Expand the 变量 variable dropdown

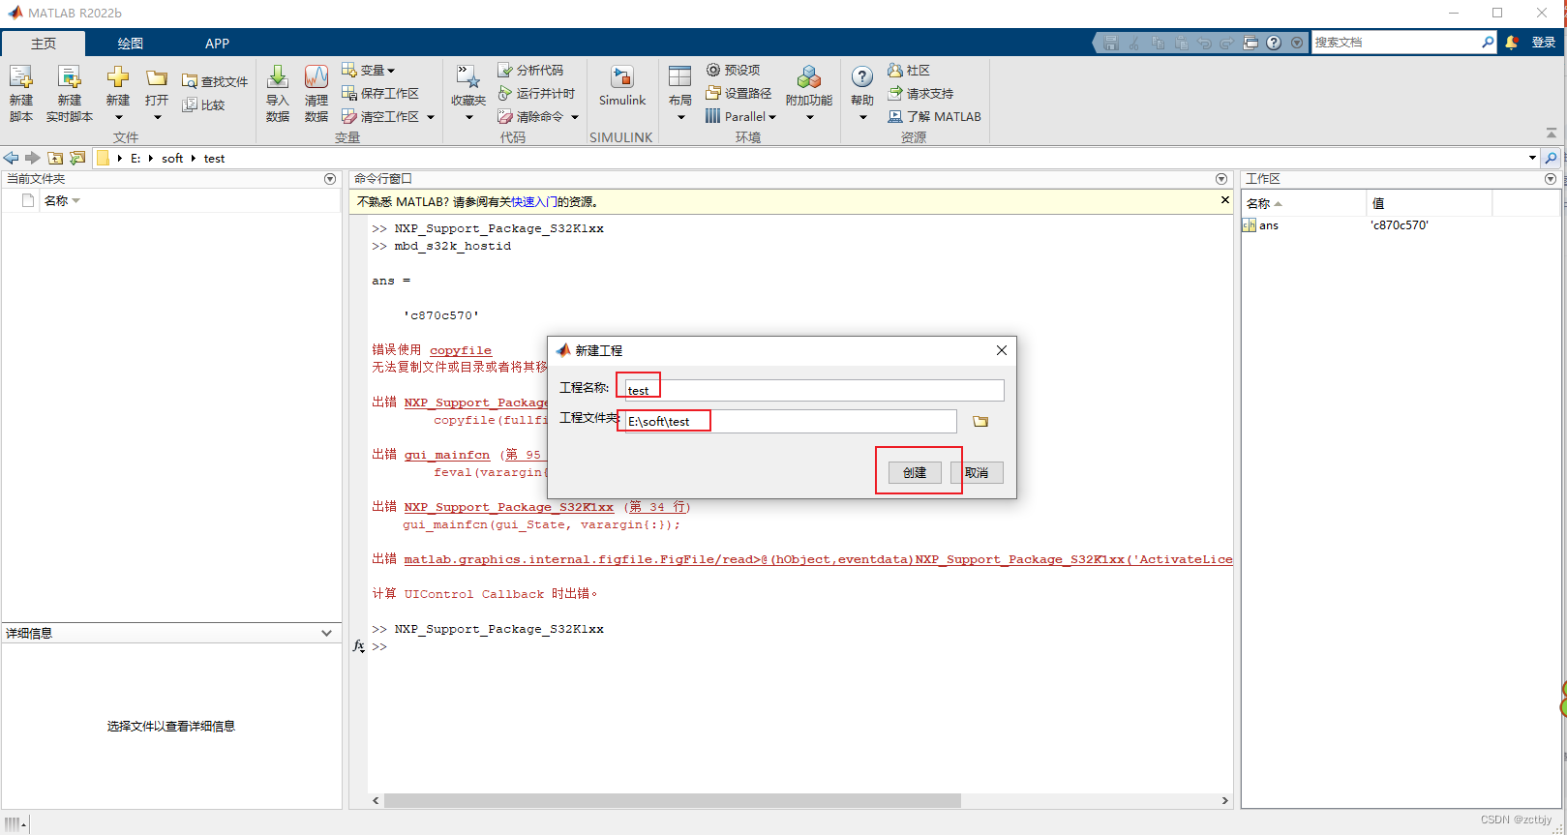(x=391, y=71)
